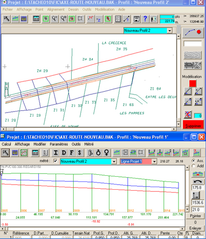This screenshot has height=239, width=206.
Task: Click the polyline with red dot button
Action: (193, 32)
